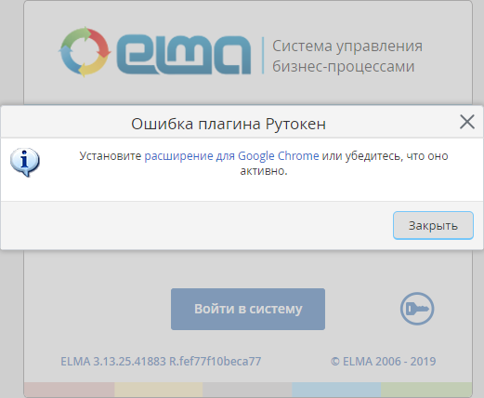Click the light blue color strip at bottom

click(336, 389)
